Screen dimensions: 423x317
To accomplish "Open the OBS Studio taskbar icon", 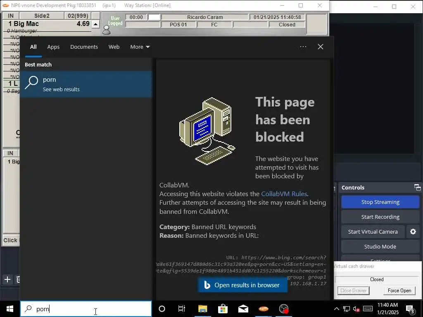I will (x=284, y=309).
